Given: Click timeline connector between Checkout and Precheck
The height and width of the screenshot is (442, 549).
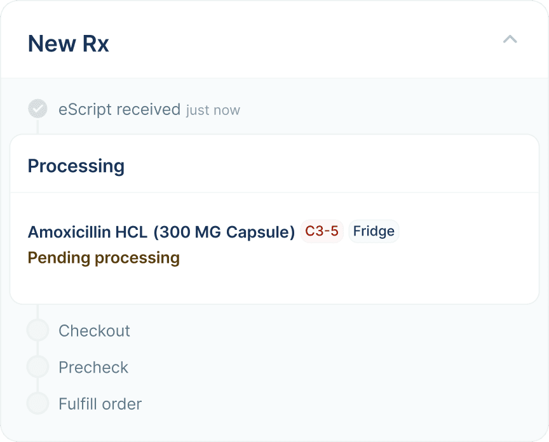Looking at the screenshot, I should click(x=38, y=349).
